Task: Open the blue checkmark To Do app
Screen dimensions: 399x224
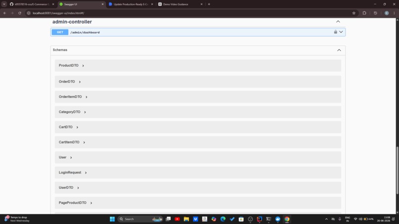Action: pos(232,219)
